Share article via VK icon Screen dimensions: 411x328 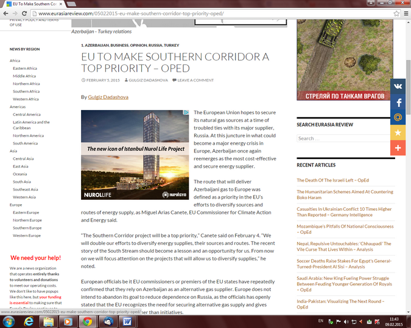click(398, 86)
